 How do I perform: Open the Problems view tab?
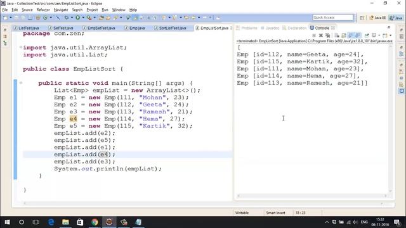click(247, 28)
